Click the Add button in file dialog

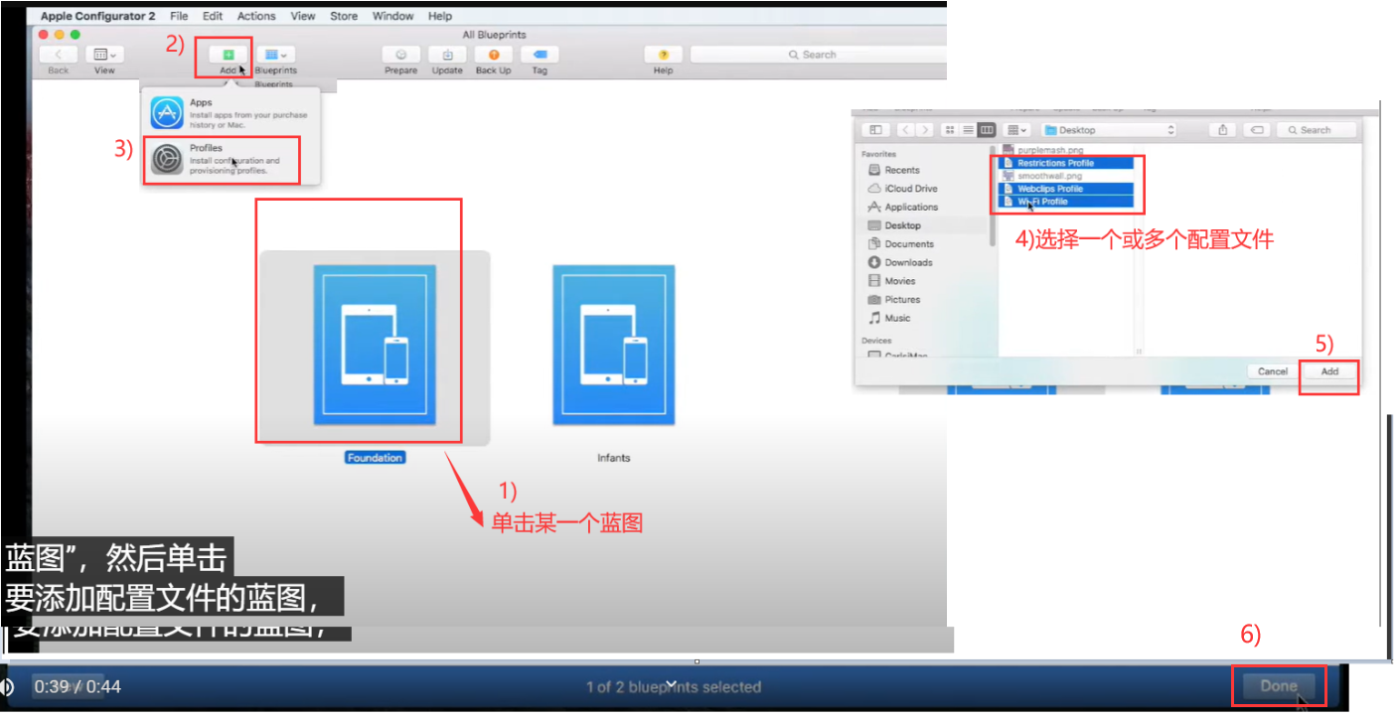pyautogui.click(x=1329, y=371)
